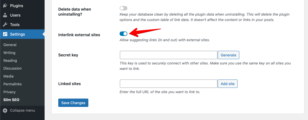
Task: Open Permalinks settings
Action: [13, 84]
